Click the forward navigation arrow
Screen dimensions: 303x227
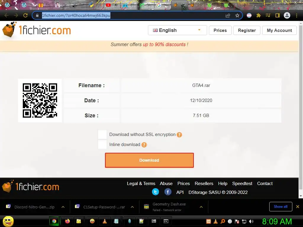[16, 15]
